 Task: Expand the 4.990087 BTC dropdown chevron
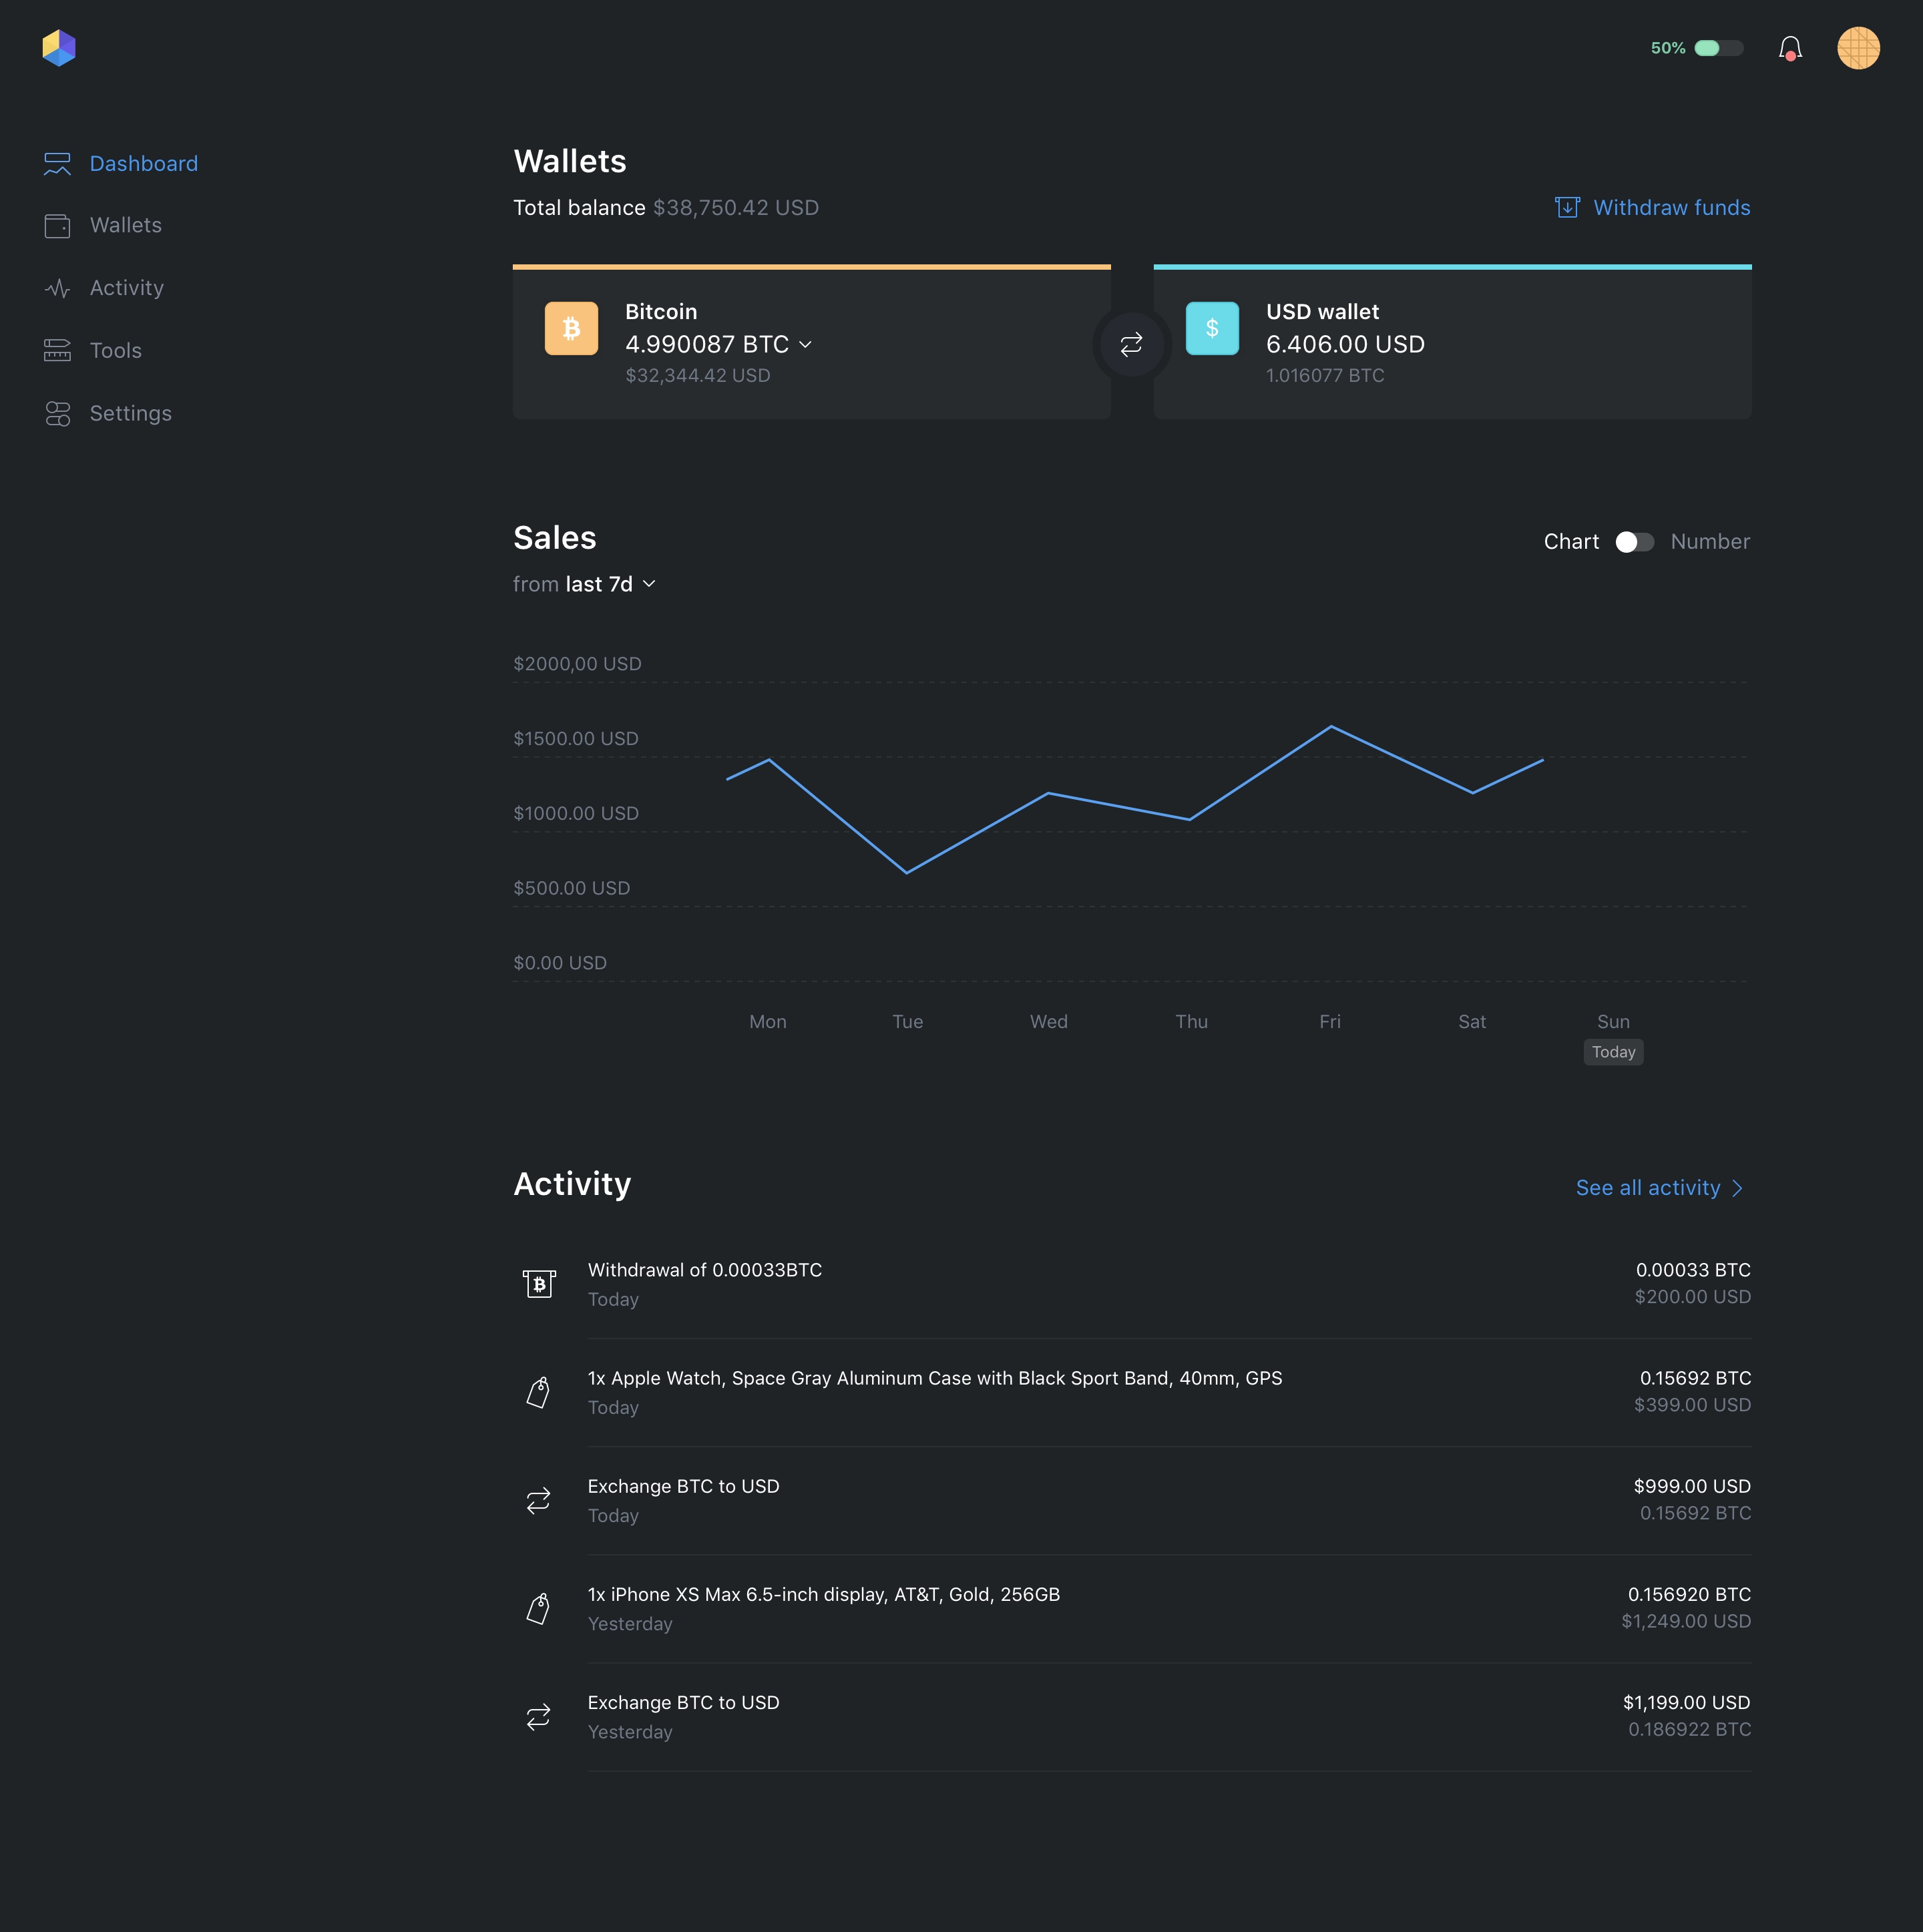pos(805,345)
